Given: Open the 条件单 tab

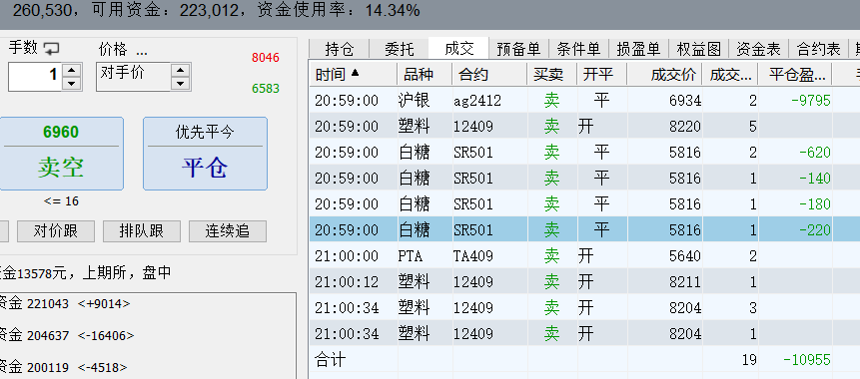Looking at the screenshot, I should [578, 49].
